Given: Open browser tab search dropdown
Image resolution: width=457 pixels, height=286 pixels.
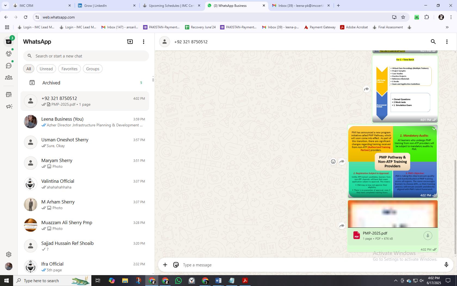Looking at the screenshot, I should (5, 5).
